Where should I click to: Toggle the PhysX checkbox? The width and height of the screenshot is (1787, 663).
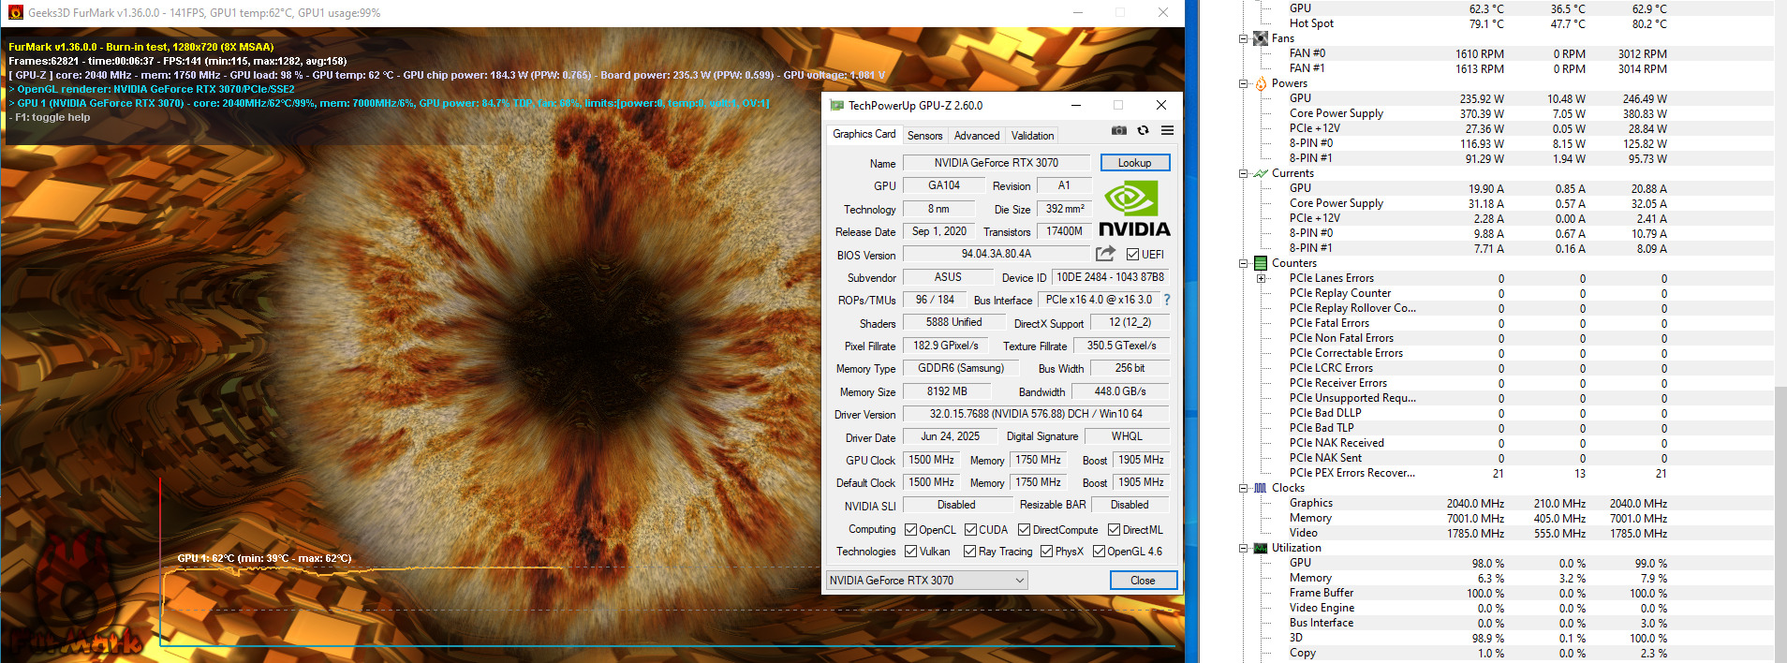1047,552
